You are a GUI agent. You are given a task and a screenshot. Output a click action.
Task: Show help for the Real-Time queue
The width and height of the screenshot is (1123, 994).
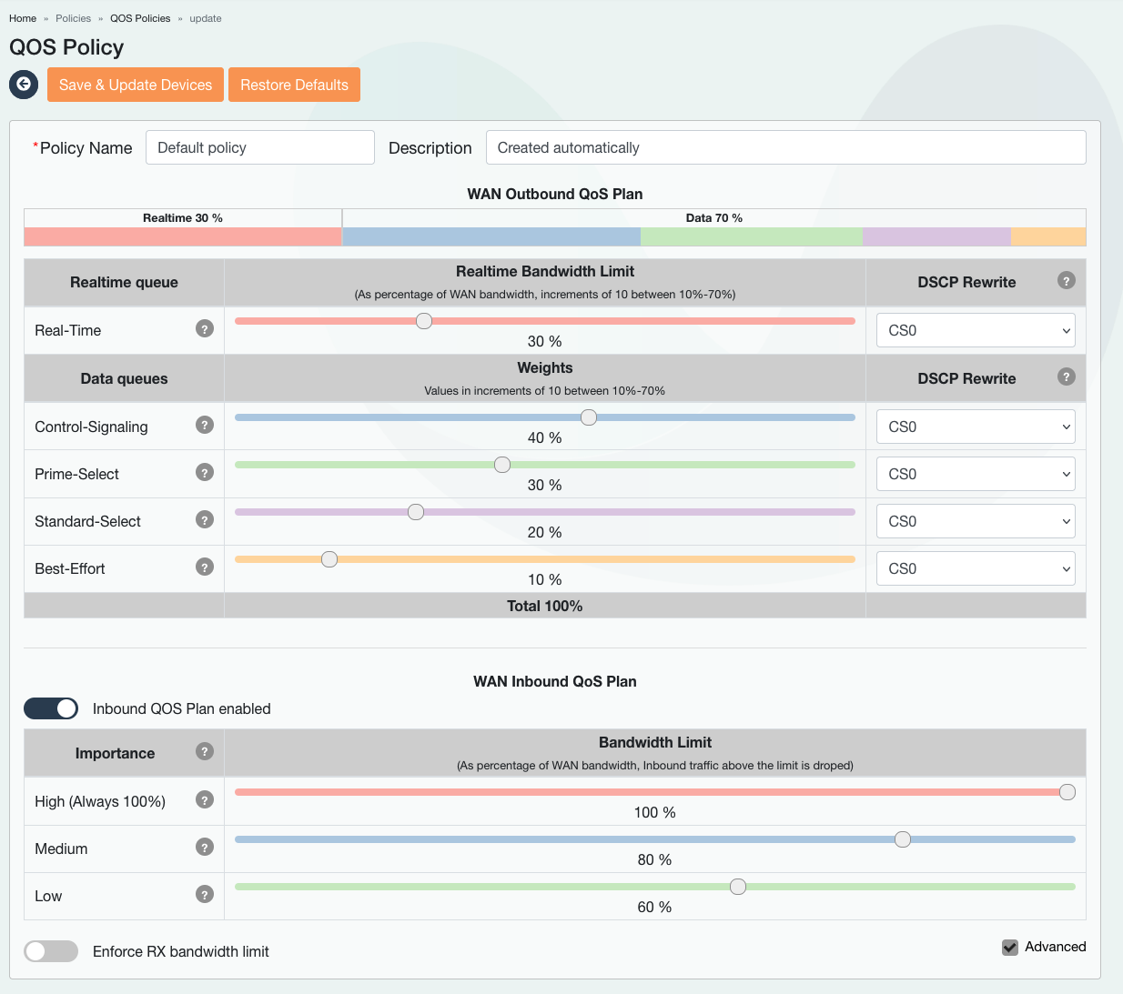205,328
